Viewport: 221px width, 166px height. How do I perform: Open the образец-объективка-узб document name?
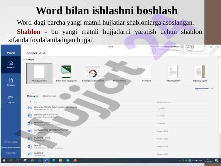tap(46, 115)
